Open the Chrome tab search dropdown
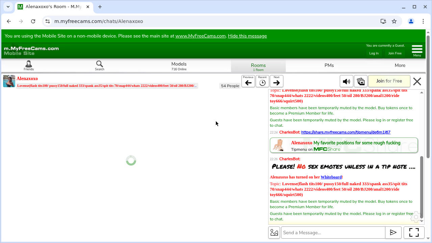This screenshot has width=432, height=243. [8, 7]
